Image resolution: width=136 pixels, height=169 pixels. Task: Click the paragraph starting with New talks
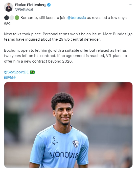68,37
